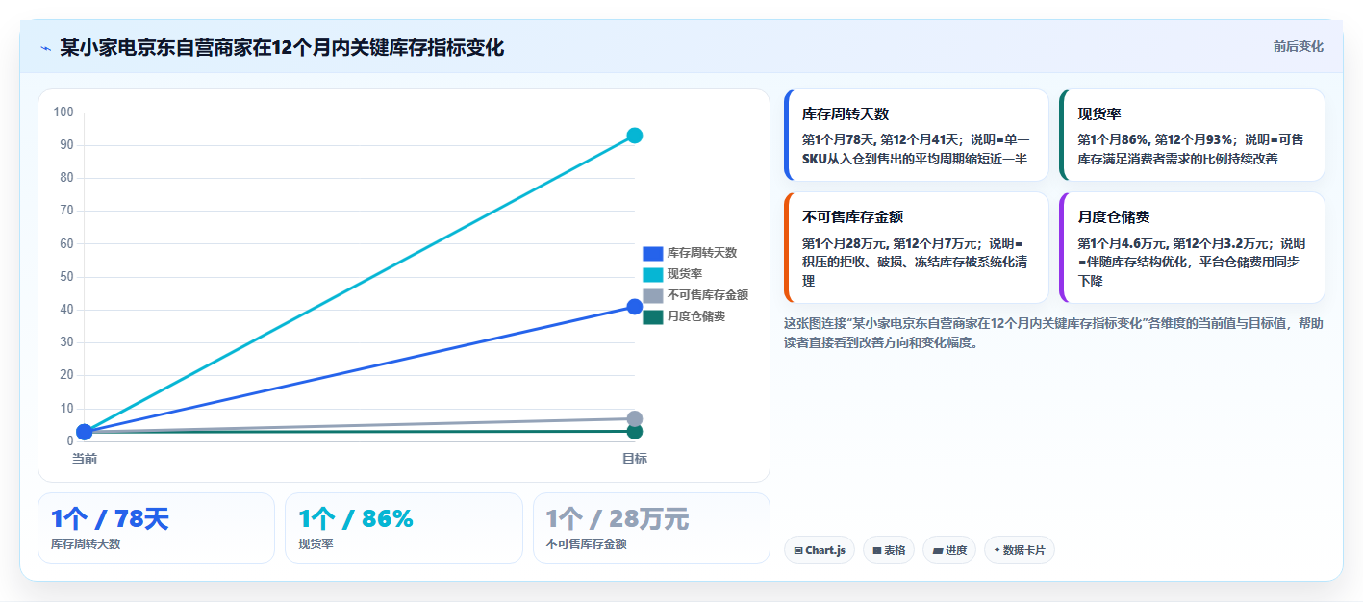Click the 目标 x-axis label
1363x602 pixels.
[635, 459]
